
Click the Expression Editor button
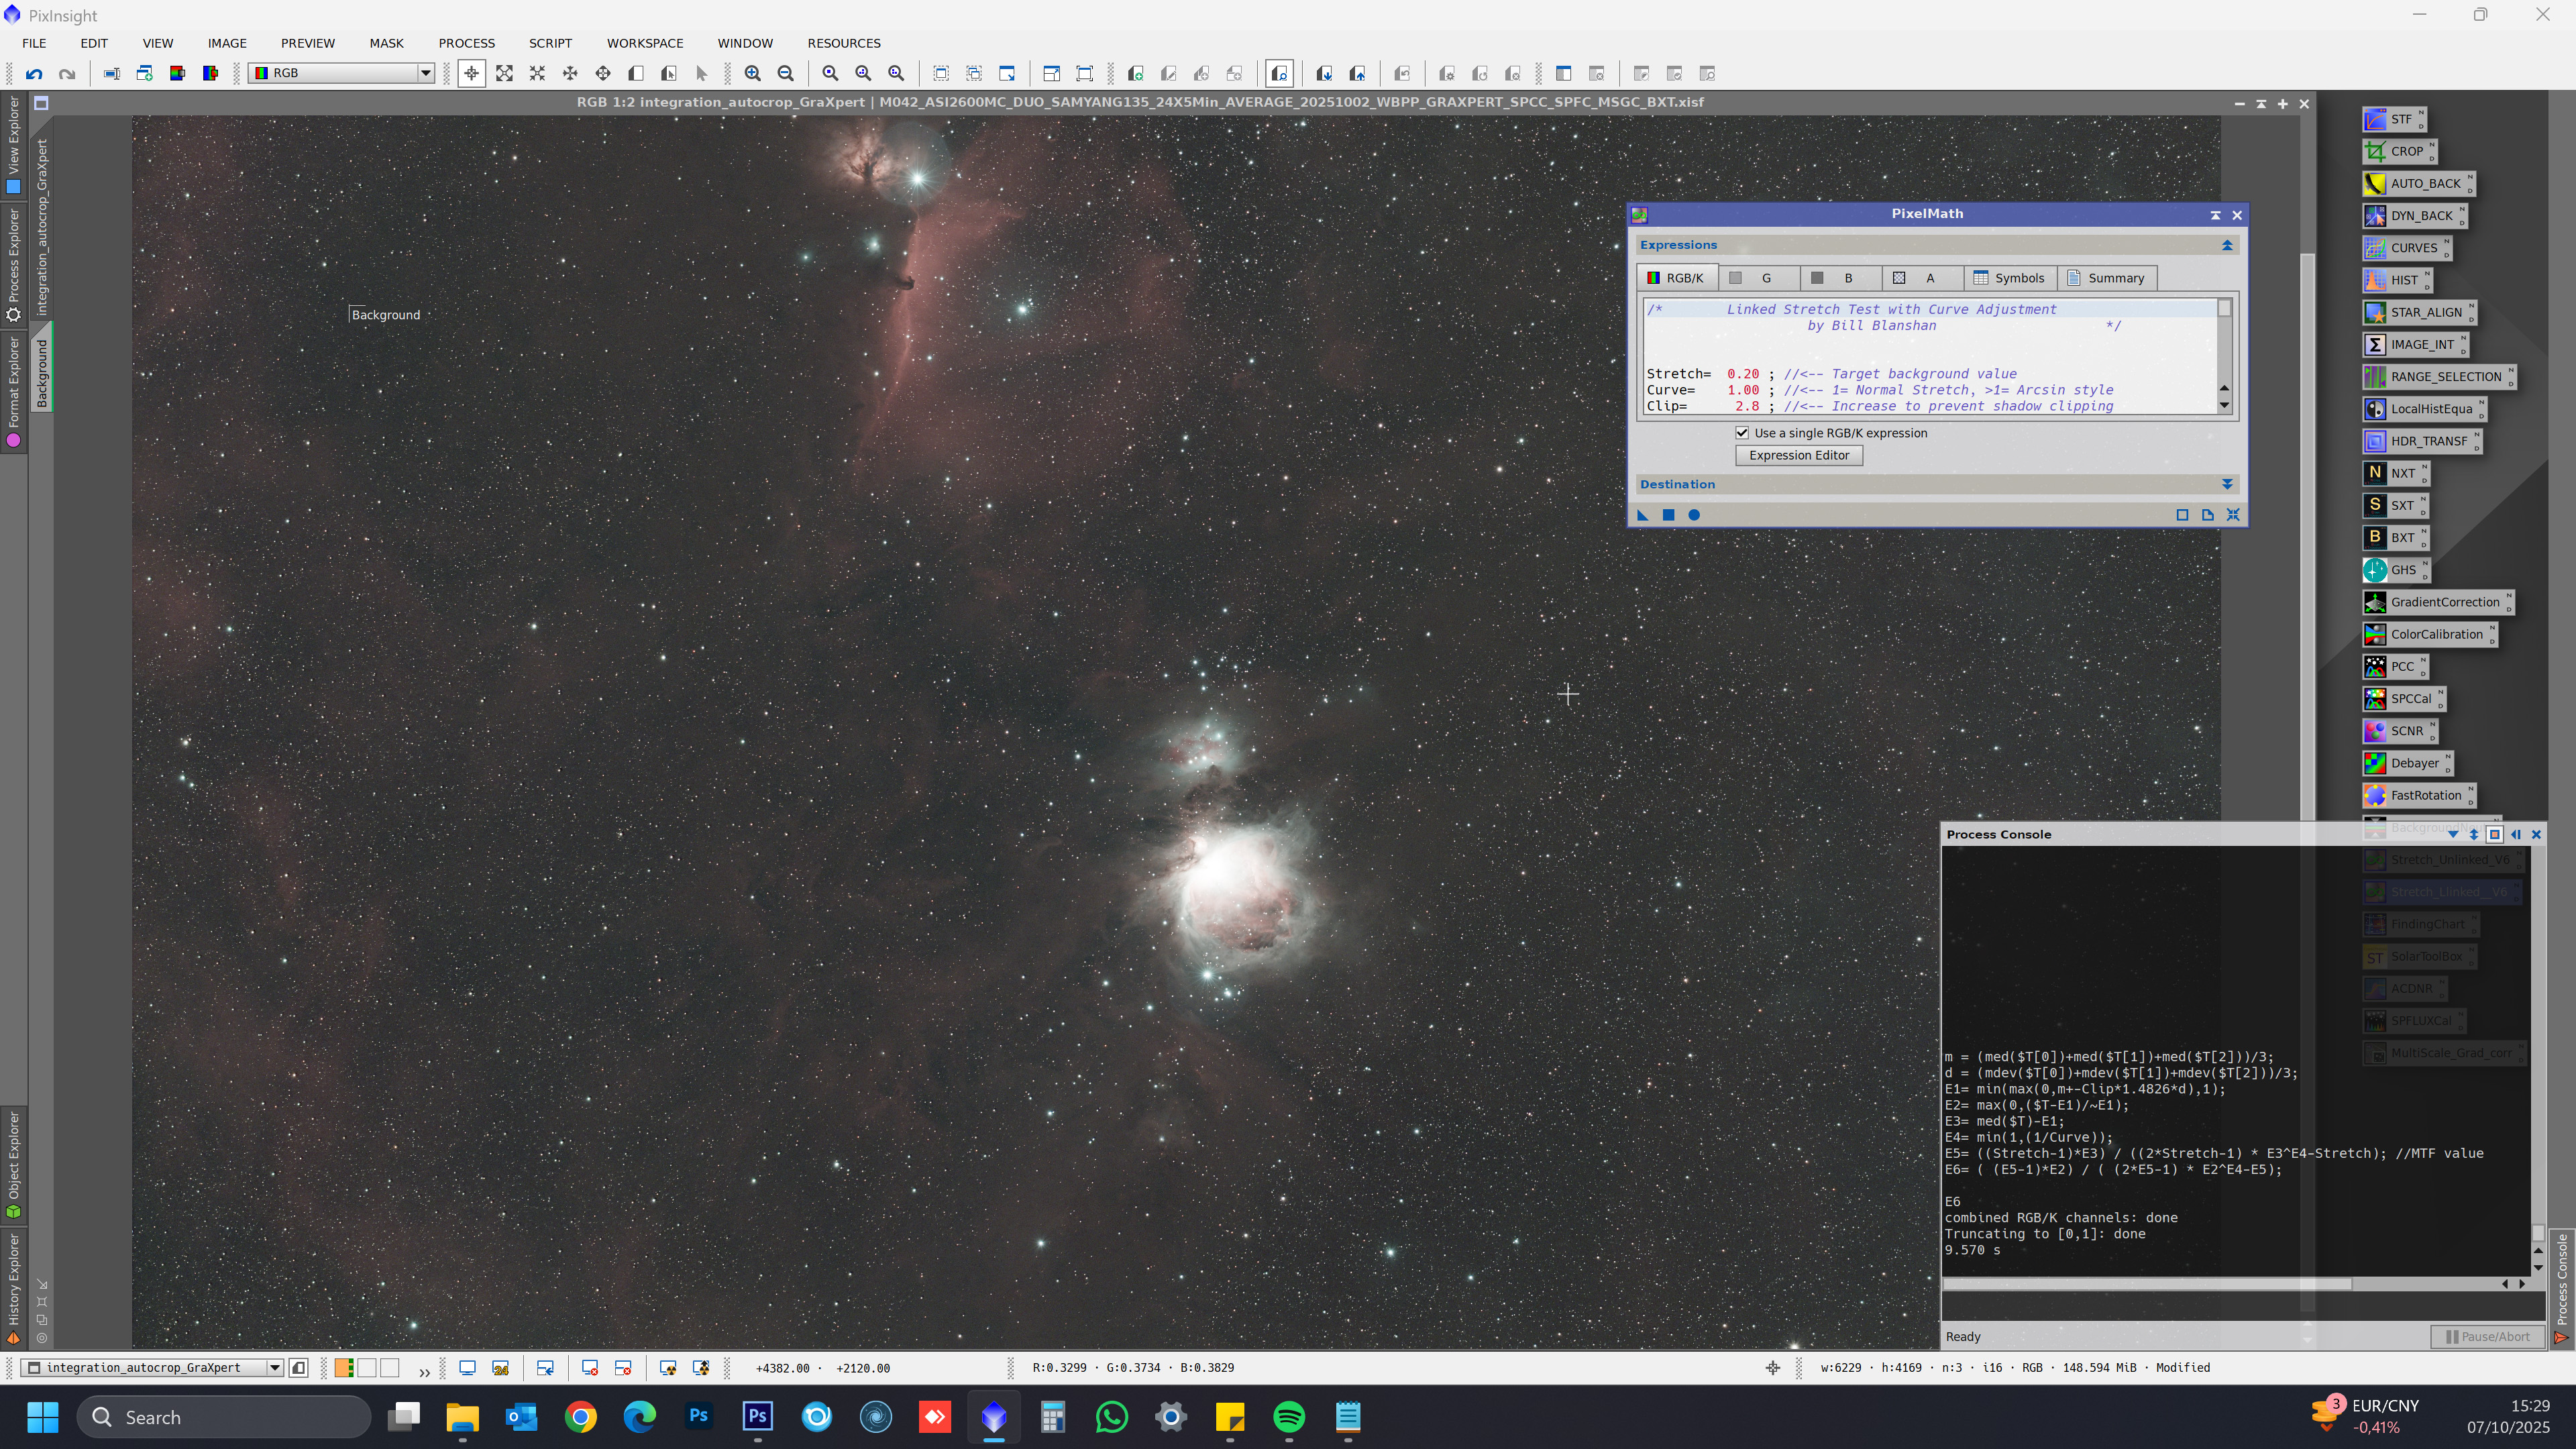[1799, 455]
